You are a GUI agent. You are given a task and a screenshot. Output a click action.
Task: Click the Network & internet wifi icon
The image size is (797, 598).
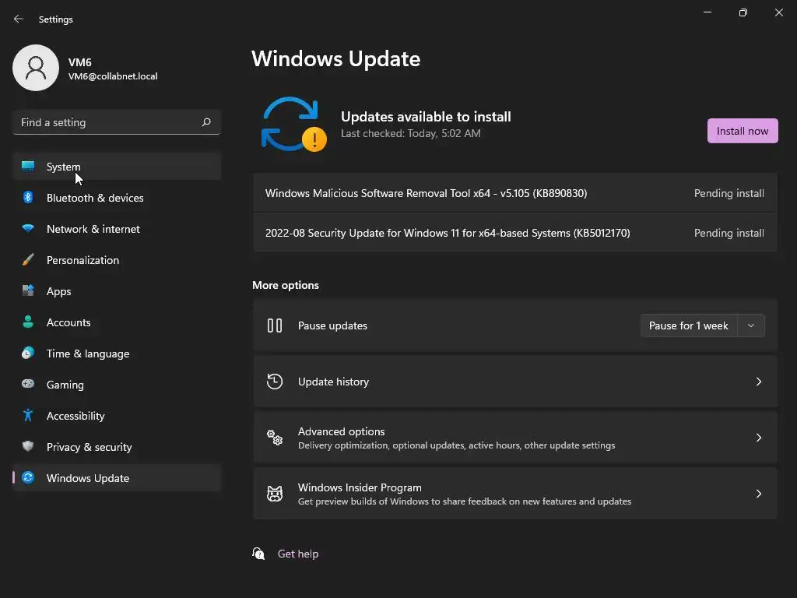[x=28, y=229]
